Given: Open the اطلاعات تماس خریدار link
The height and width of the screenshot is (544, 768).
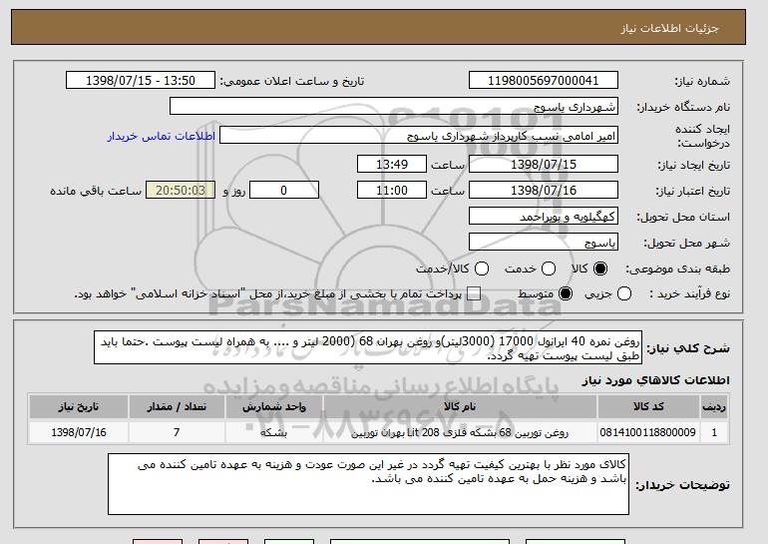Looking at the screenshot, I should (x=162, y=136).
